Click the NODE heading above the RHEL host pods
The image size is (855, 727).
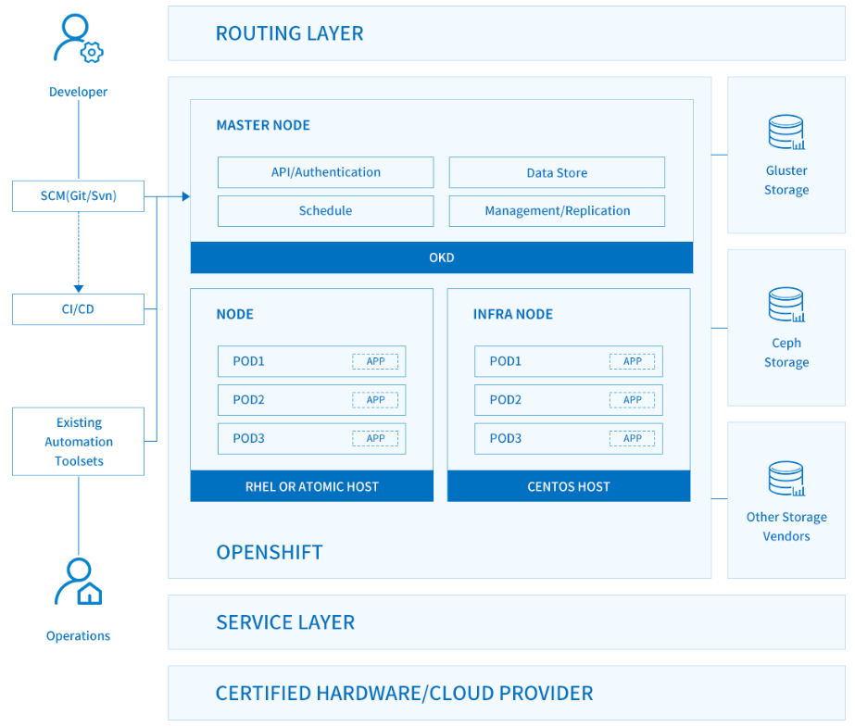(x=235, y=315)
